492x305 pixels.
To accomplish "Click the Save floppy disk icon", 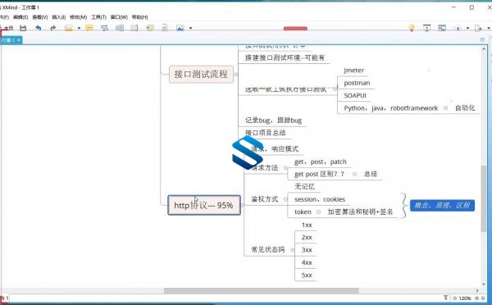I will pos(23,28).
